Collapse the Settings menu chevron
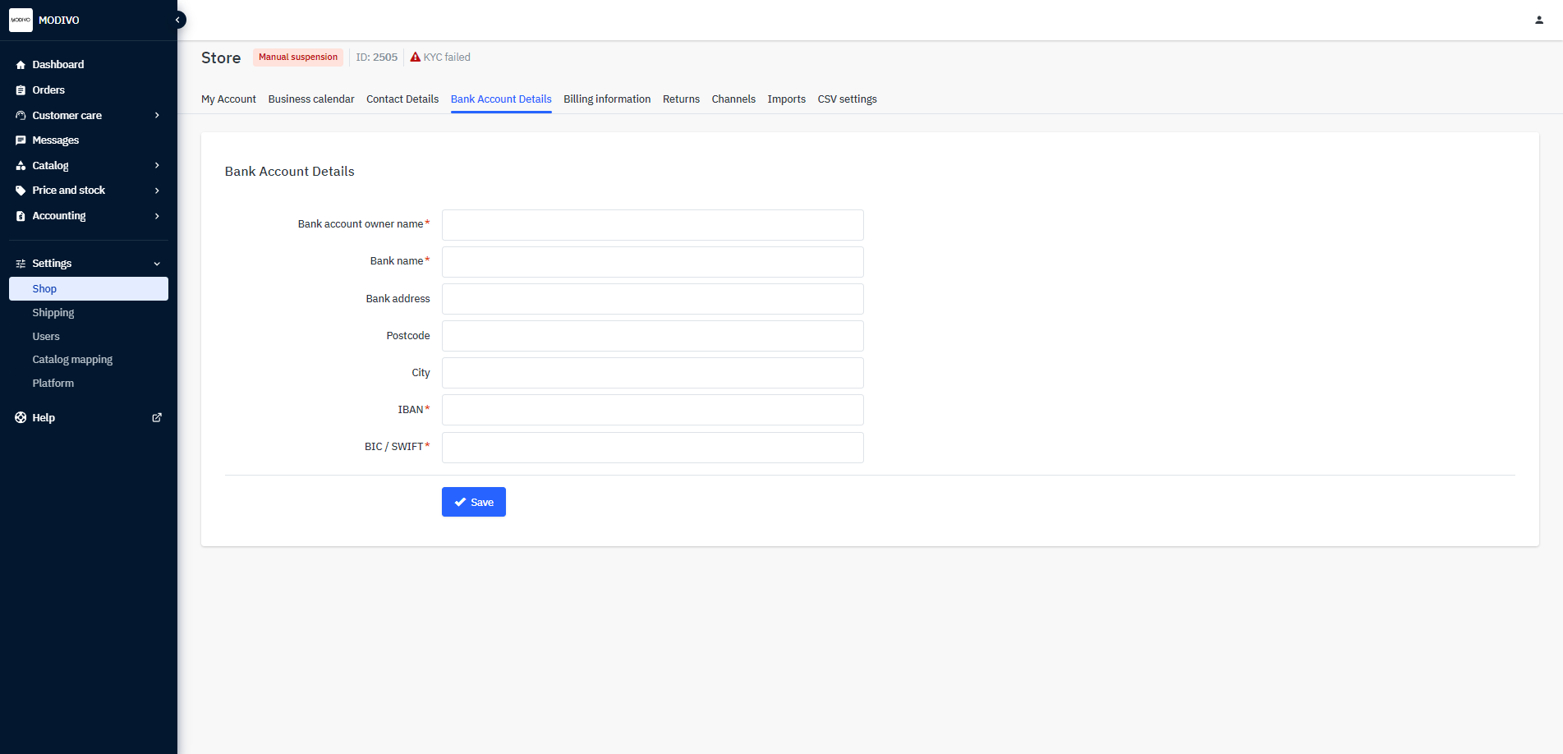The height and width of the screenshot is (754, 1563). (157, 264)
